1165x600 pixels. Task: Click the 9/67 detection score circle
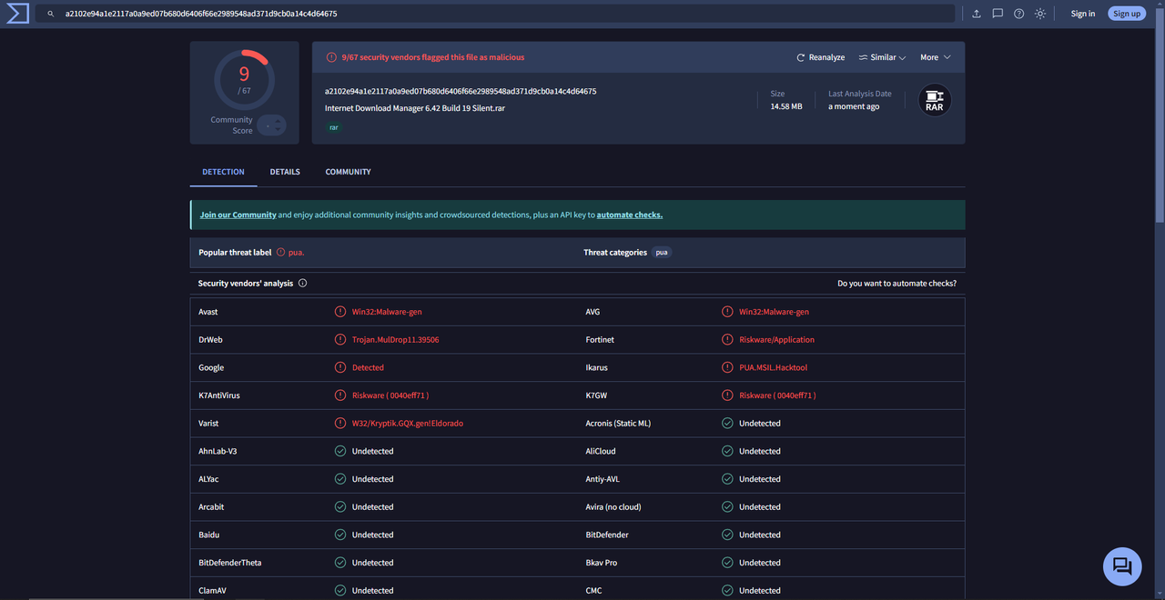(x=244, y=80)
